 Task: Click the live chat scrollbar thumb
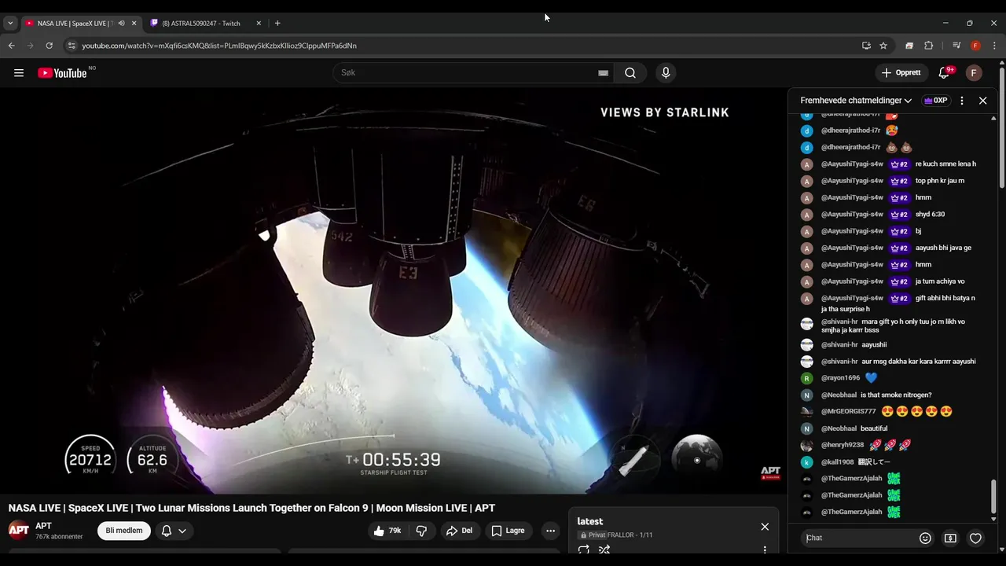(993, 495)
